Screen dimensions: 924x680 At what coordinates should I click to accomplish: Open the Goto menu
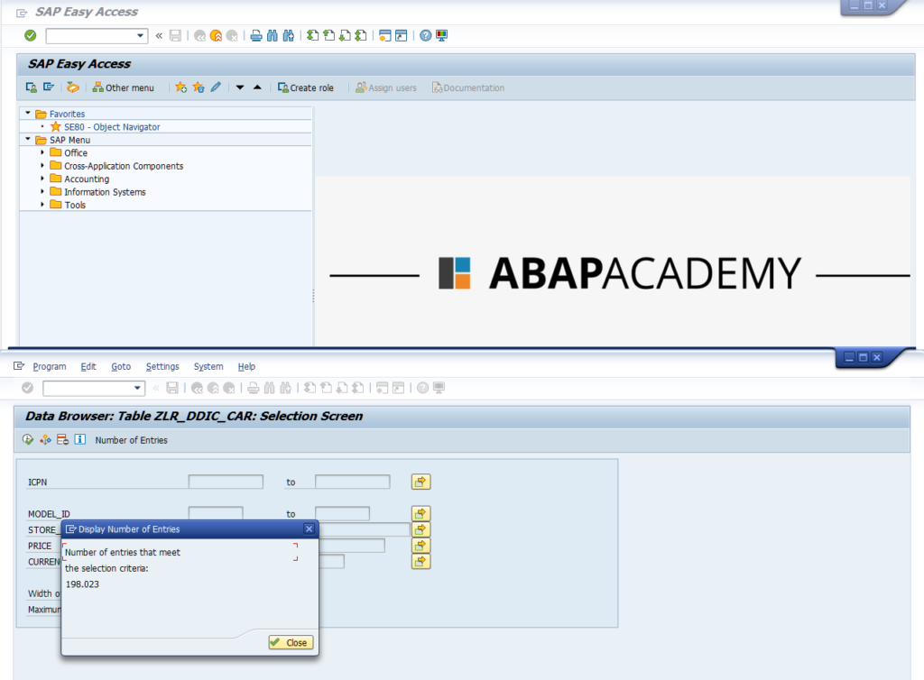pyautogui.click(x=120, y=366)
